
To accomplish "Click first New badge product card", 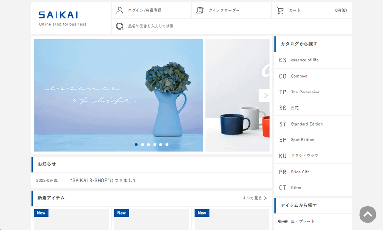I will click(71, 219).
